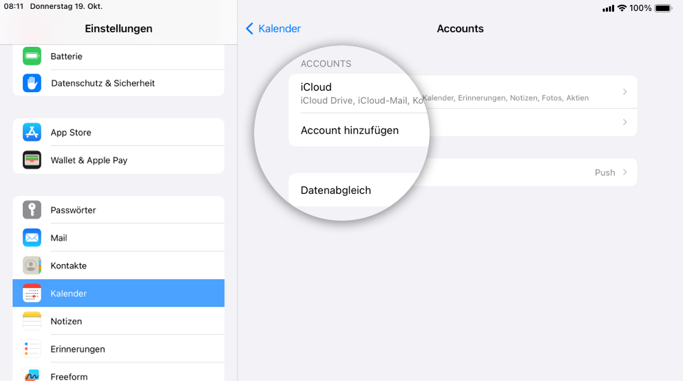Tap the back chevron next to Kalender
Image resolution: width=683 pixels, height=381 pixels.
(x=250, y=29)
